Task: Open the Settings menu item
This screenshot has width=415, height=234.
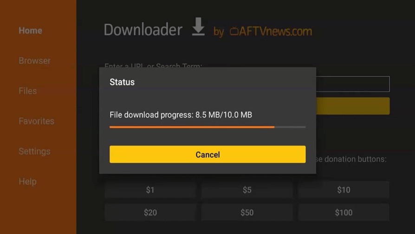Action: 34,151
